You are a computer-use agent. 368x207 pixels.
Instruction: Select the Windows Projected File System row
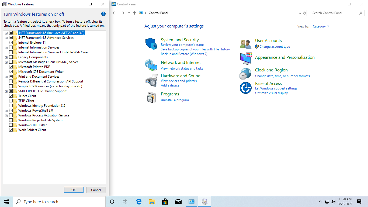click(x=40, y=120)
